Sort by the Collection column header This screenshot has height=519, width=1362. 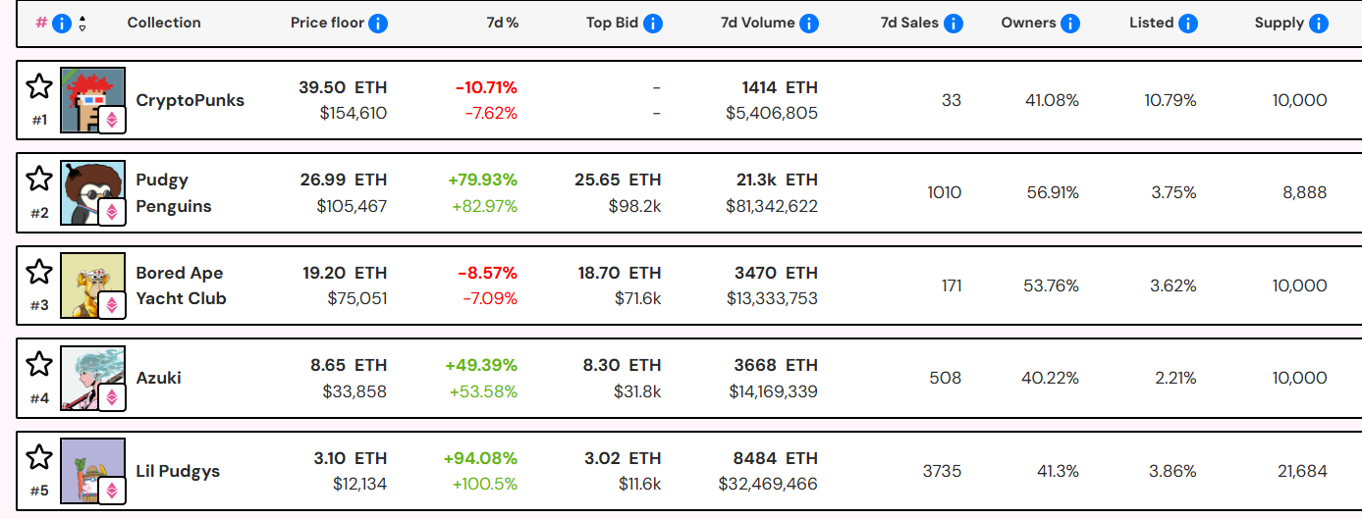point(164,23)
